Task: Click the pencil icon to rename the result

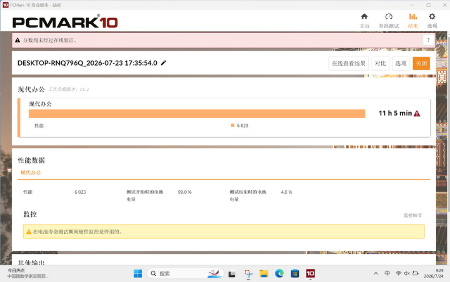Action: click(x=163, y=63)
